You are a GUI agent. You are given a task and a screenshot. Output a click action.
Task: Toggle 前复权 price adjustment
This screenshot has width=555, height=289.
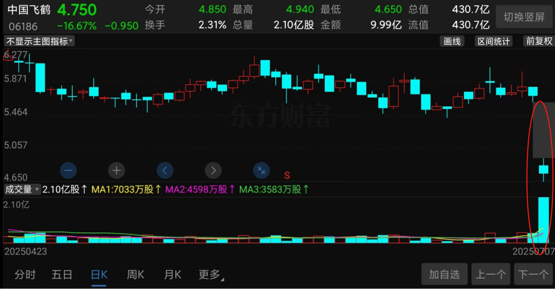pos(539,42)
